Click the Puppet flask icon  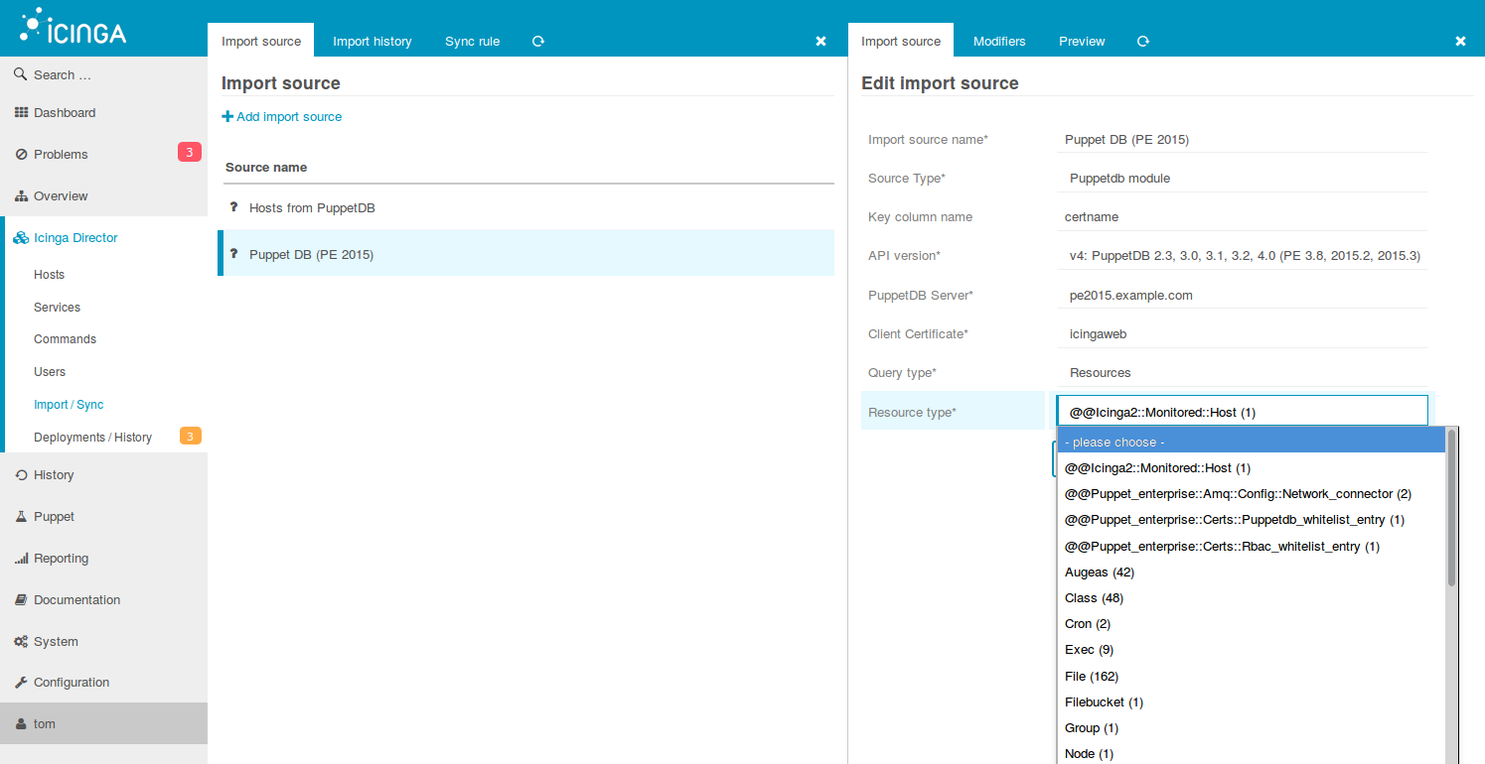(x=21, y=517)
